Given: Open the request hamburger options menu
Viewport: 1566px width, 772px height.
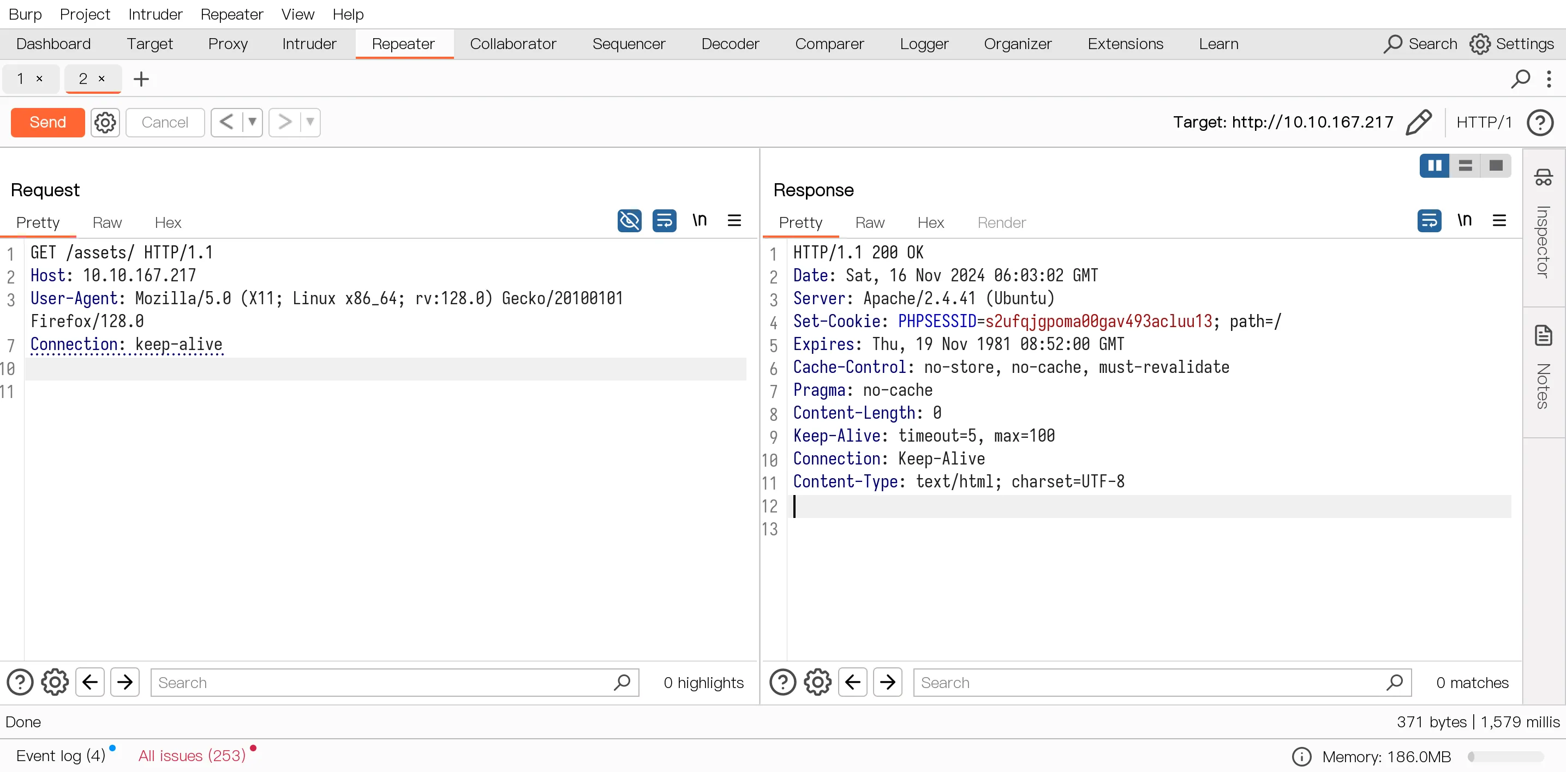Looking at the screenshot, I should coord(734,220).
